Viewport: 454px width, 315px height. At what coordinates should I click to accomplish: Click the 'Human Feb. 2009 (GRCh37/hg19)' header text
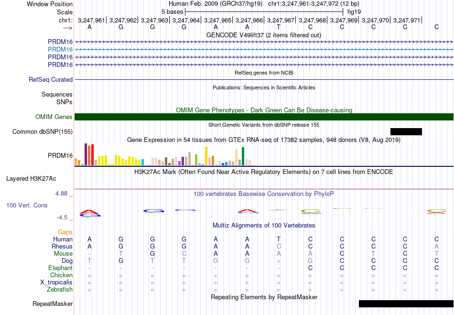click(x=216, y=4)
